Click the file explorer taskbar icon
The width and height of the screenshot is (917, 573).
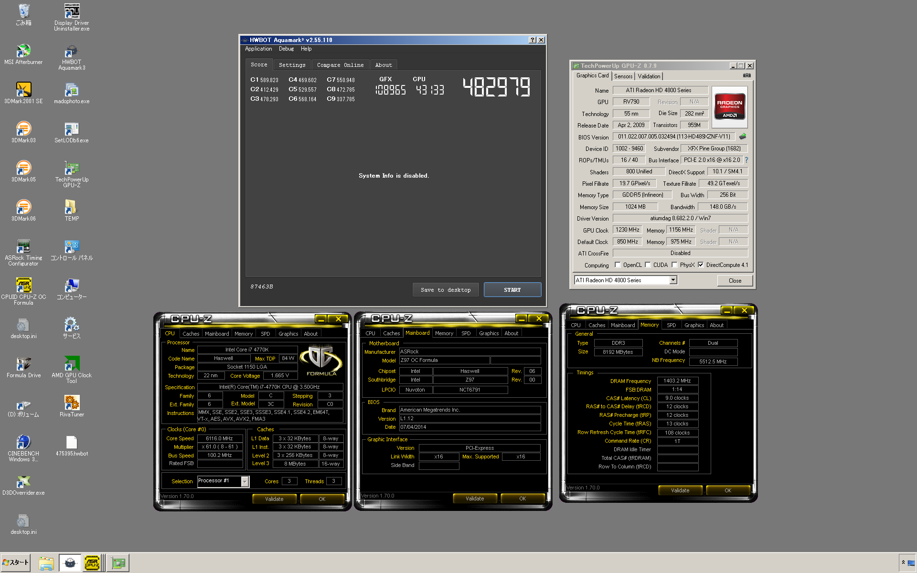pos(46,563)
